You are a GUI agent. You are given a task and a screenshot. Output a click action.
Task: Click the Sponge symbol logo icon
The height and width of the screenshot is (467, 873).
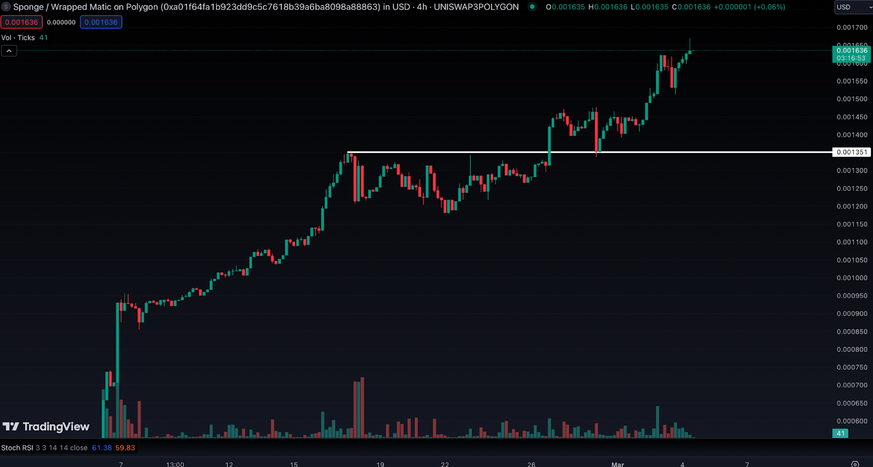(6, 7)
